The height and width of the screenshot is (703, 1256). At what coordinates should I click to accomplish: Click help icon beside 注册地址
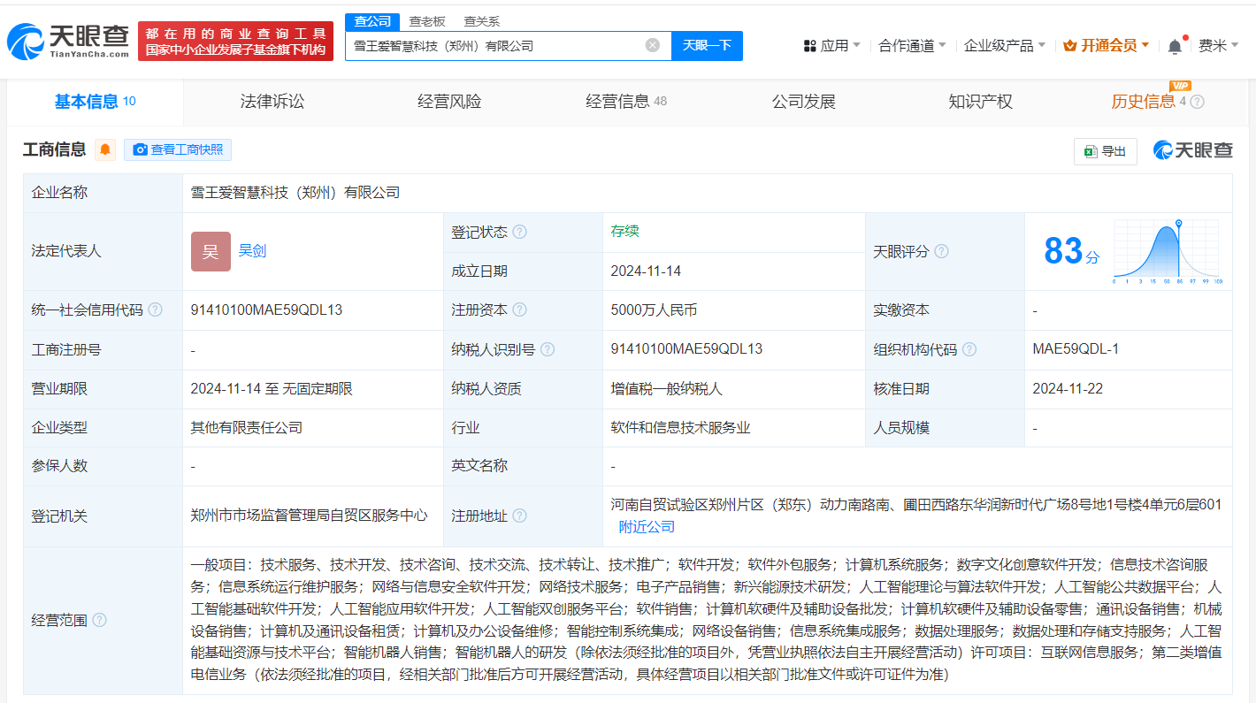(x=519, y=516)
